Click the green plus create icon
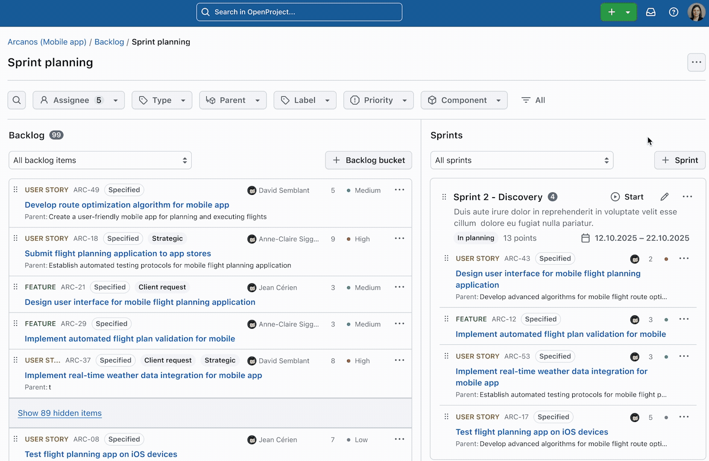The width and height of the screenshot is (709, 461). tap(612, 12)
